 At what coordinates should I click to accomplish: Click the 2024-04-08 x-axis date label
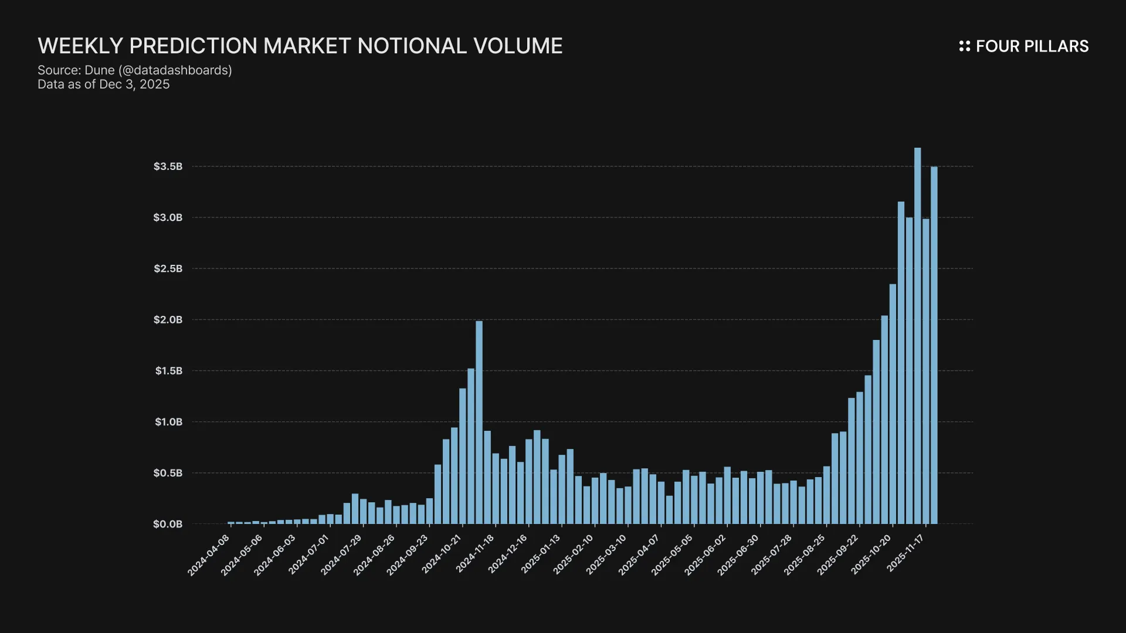click(x=209, y=556)
